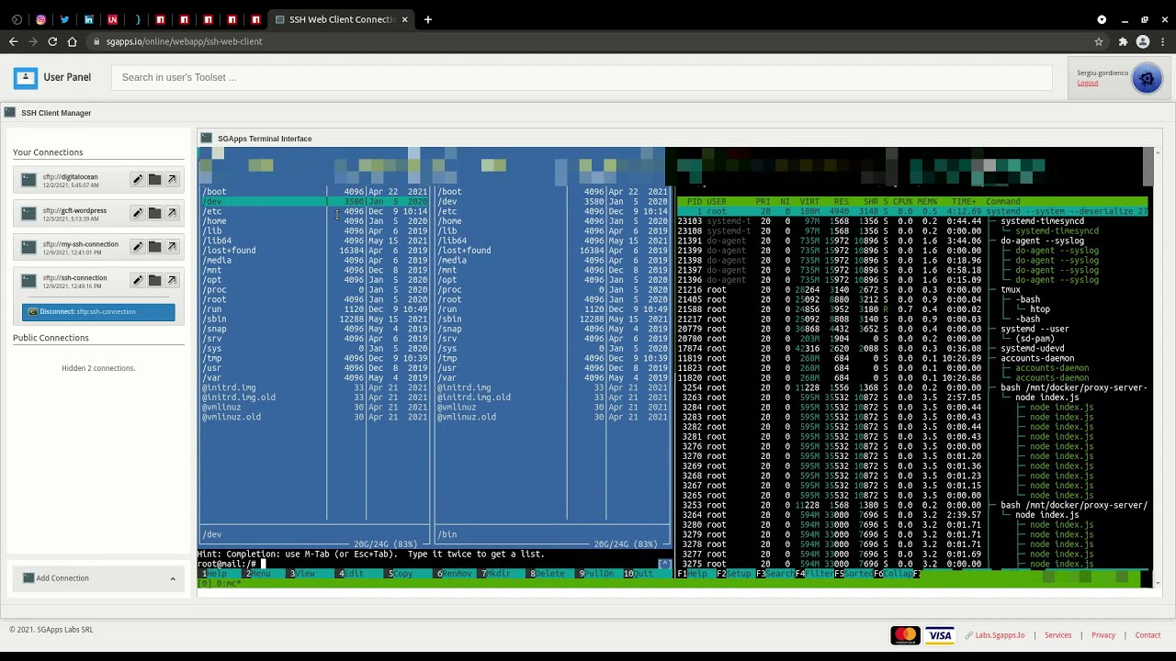1176x661 pixels.
Task: Edit the sftp://digitalocean connection (pencil icon)
Action: pyautogui.click(x=137, y=179)
